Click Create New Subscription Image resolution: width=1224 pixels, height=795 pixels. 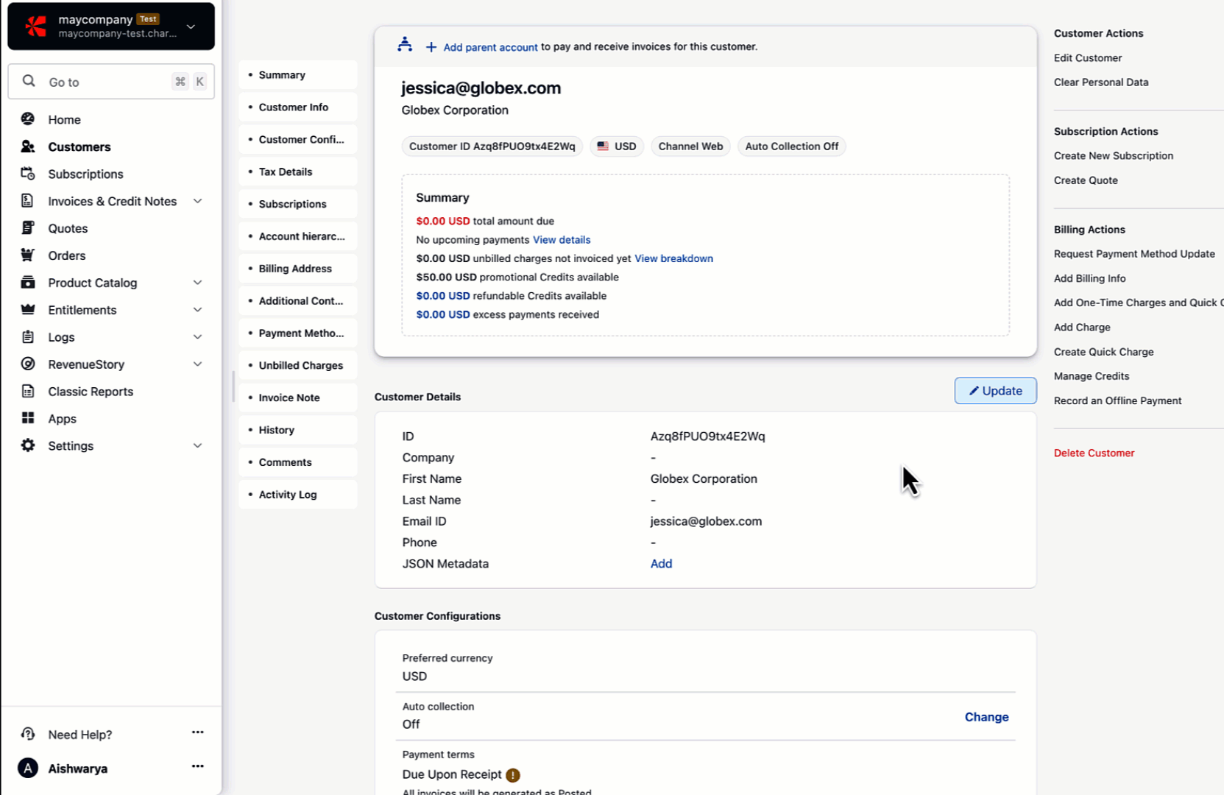tap(1113, 156)
